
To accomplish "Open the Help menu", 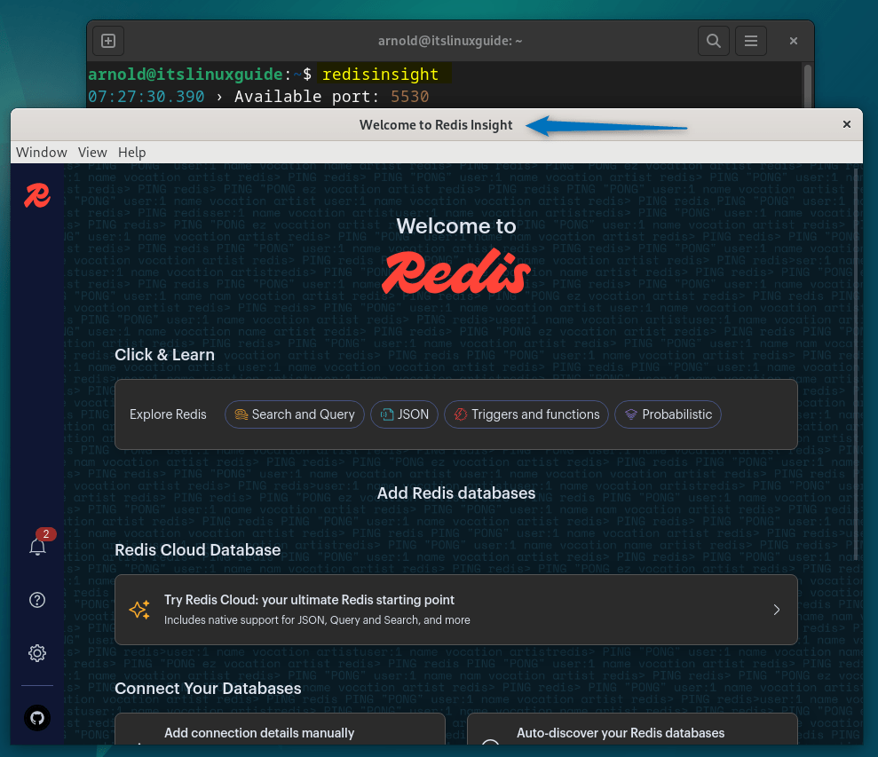I will click(131, 153).
